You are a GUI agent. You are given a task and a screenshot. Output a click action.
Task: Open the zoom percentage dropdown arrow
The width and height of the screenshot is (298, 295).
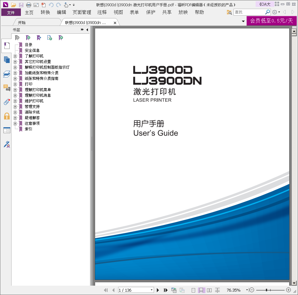pos(247,290)
